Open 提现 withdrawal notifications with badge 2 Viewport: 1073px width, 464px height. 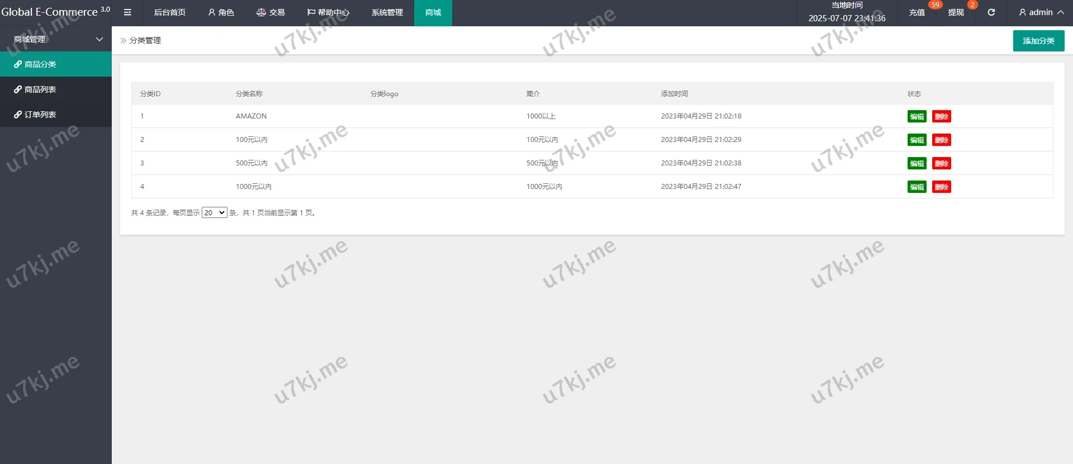956,12
